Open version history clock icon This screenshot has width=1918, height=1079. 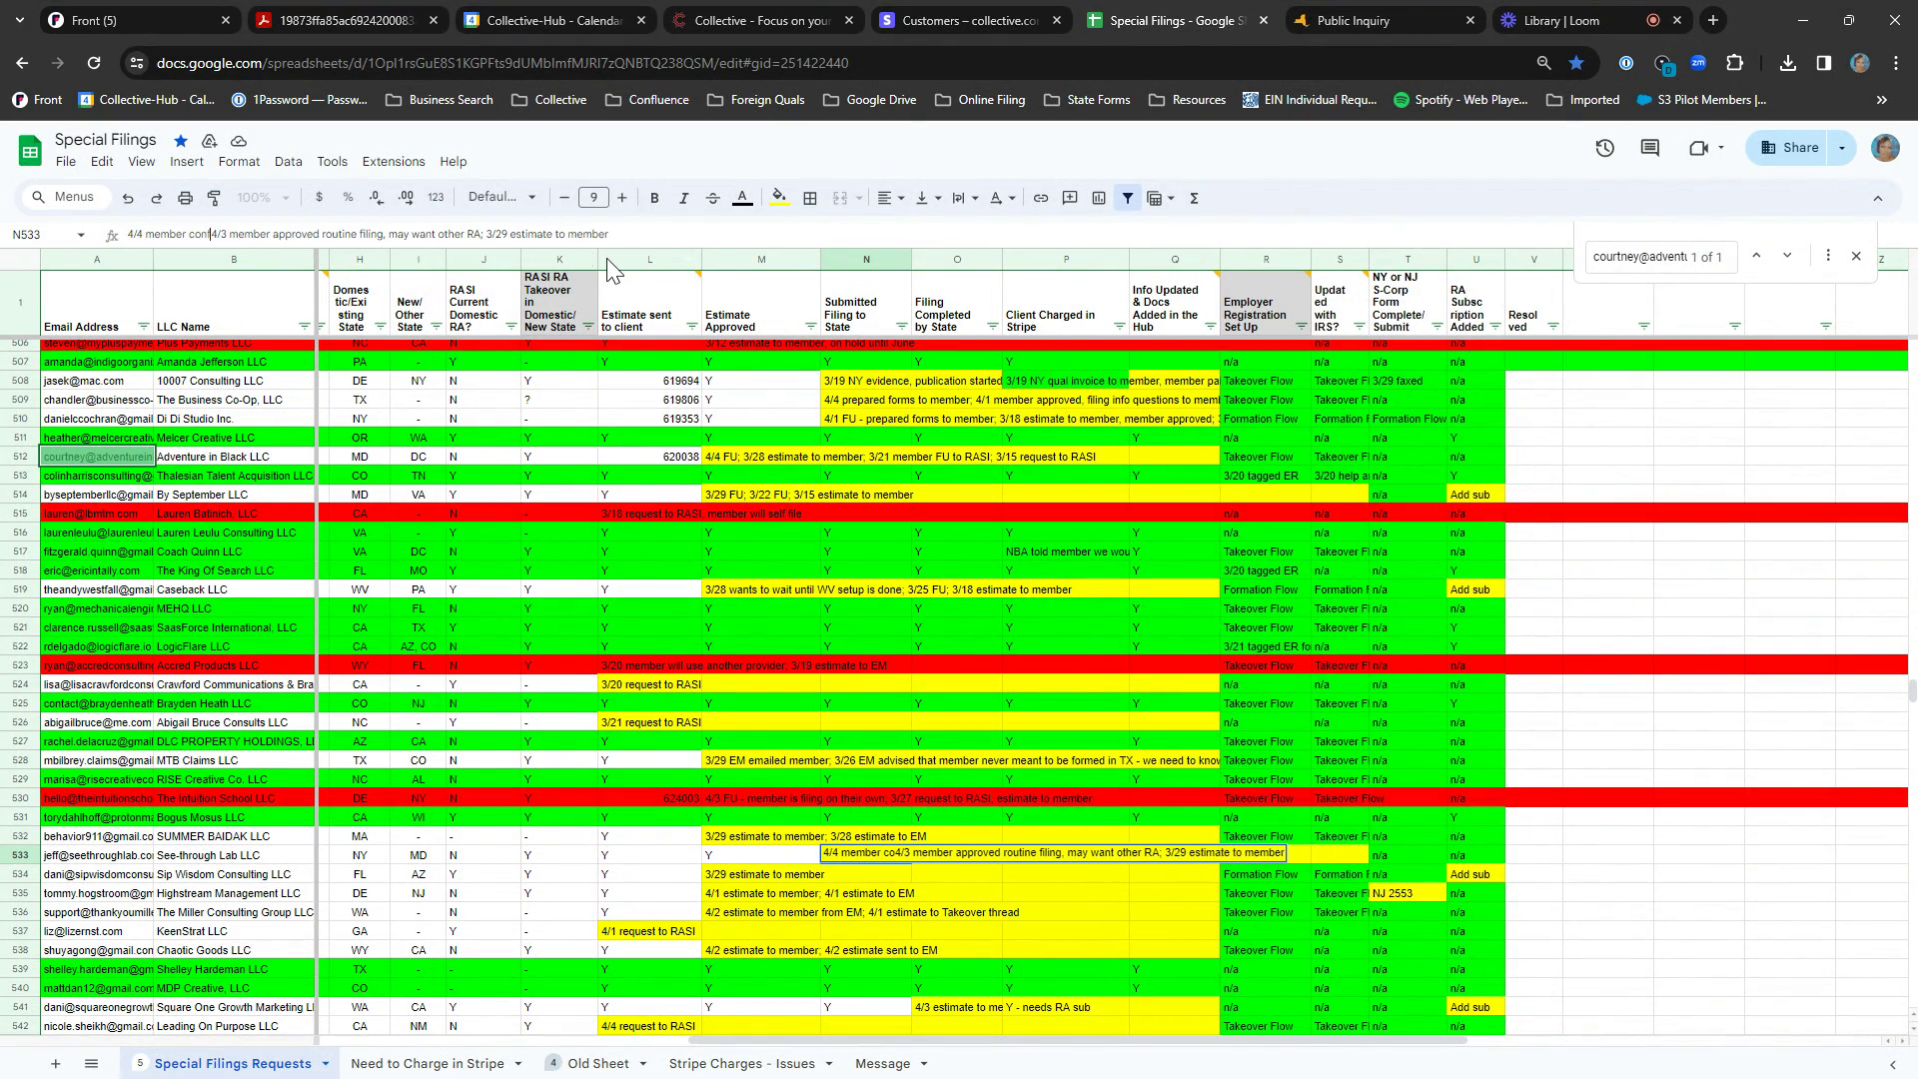[x=1604, y=148]
